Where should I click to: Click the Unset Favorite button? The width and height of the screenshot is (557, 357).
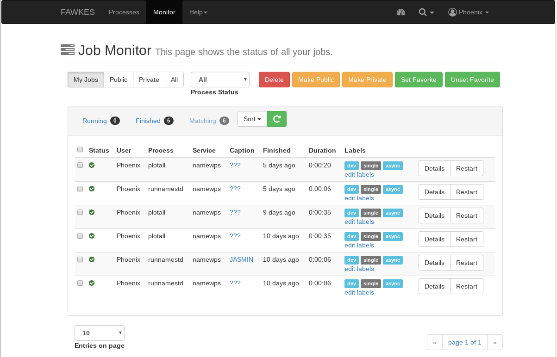472,80
